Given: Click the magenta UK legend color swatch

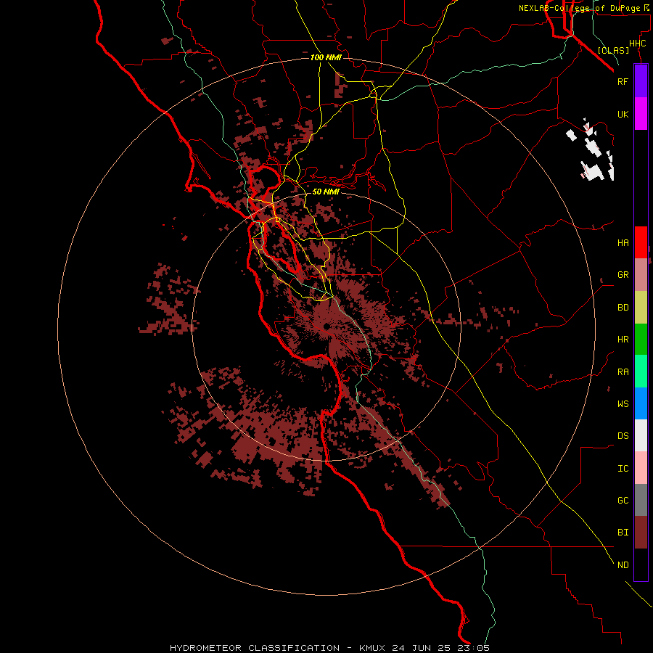Looking at the screenshot, I should click(x=641, y=114).
